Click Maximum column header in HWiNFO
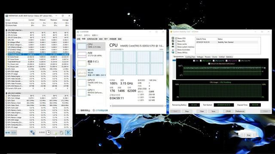275x154 pixels. click(x=54, y=20)
